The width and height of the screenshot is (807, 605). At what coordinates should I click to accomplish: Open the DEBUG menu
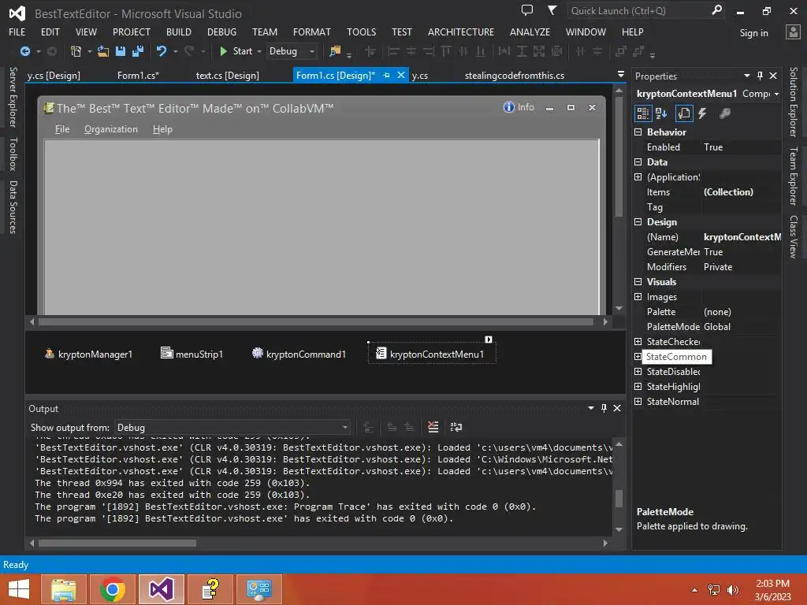[221, 32]
